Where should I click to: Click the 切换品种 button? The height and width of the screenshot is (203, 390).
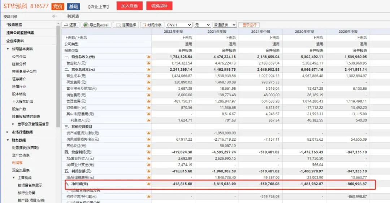point(159,6)
